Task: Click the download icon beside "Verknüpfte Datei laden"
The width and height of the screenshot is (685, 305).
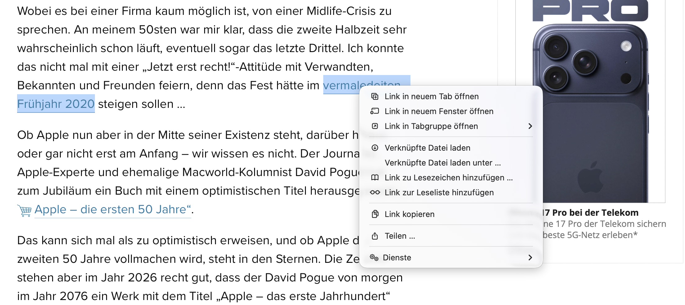Action: [x=375, y=148]
